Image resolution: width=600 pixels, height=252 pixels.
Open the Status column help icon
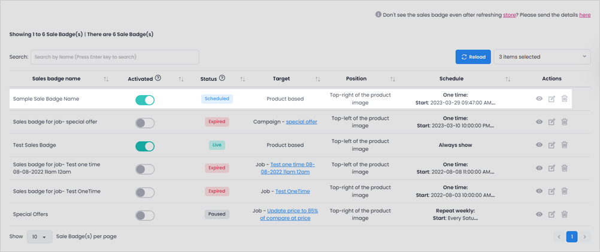(x=222, y=78)
